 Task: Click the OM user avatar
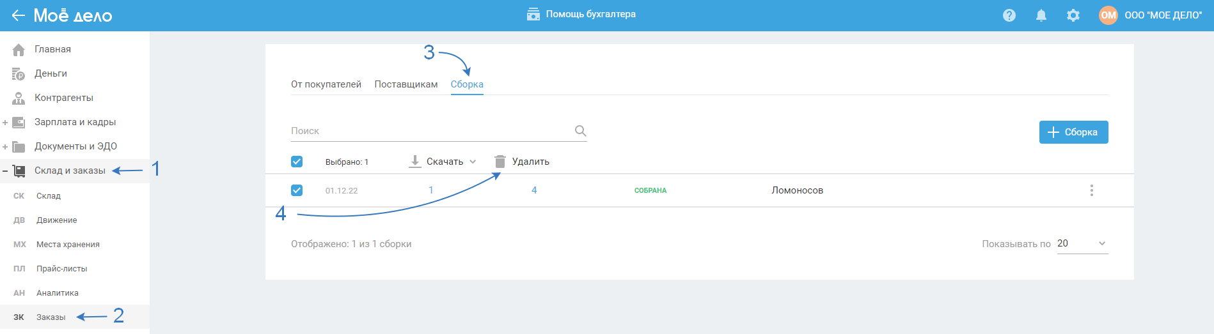[1108, 15]
